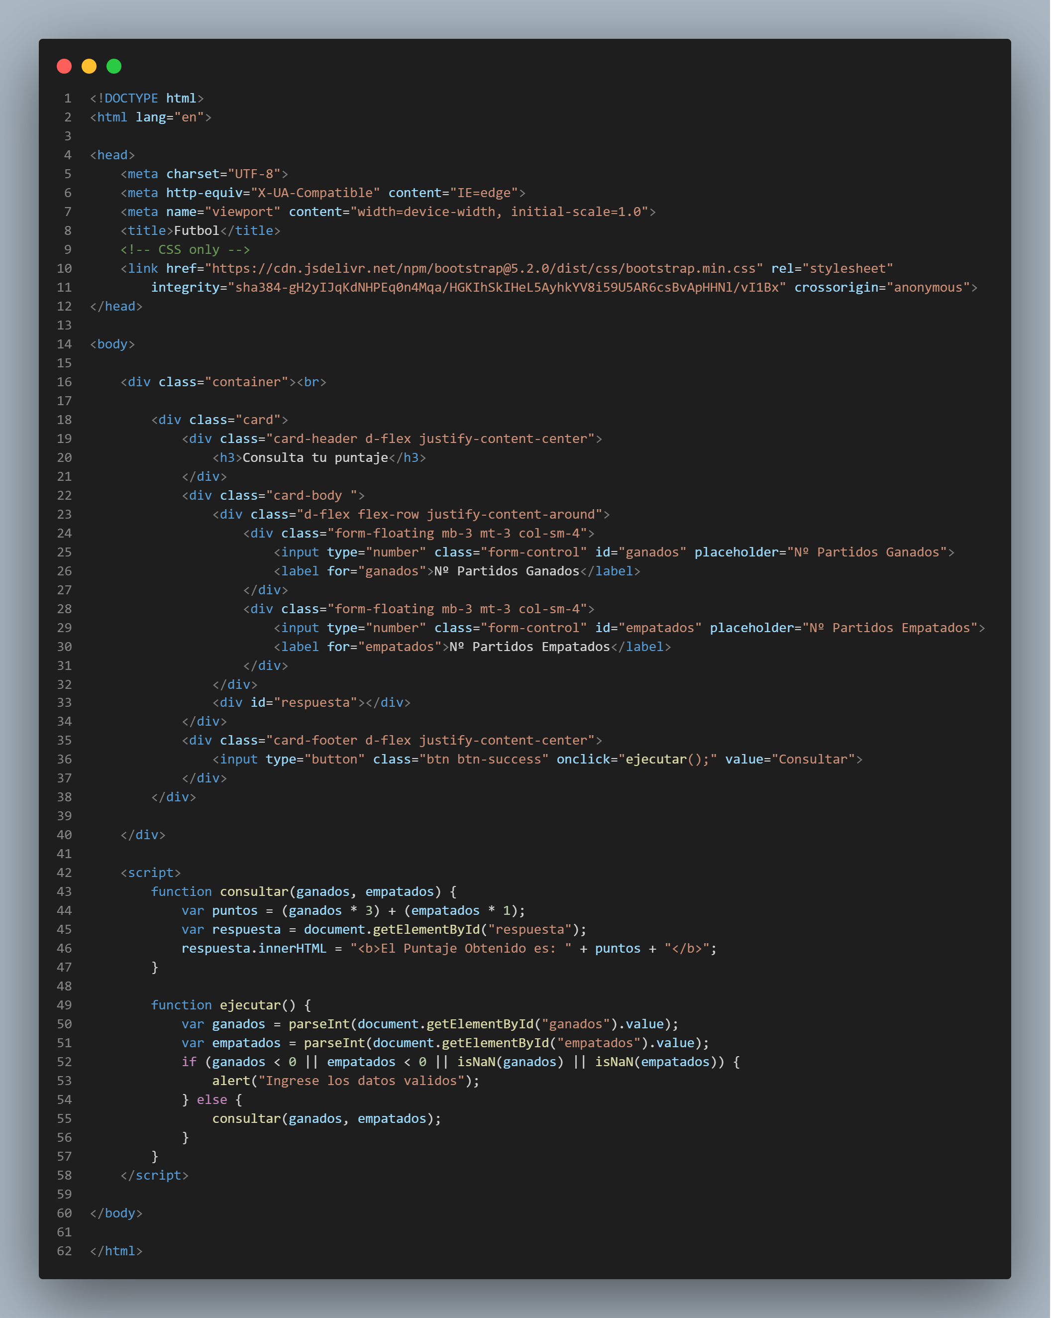Click the "var empatados = parseInt" line
Screen dimensions: 1051x1318
(445, 1045)
